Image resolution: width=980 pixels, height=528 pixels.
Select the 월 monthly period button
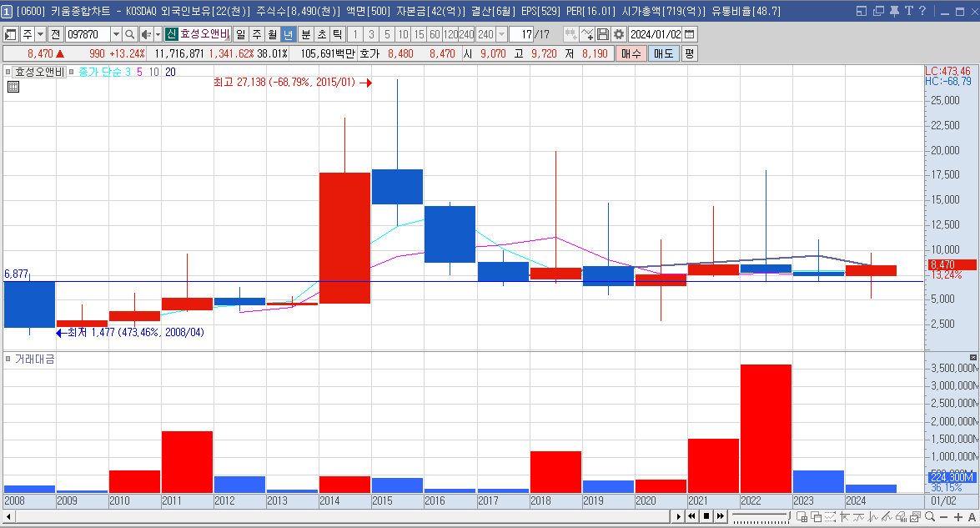click(x=273, y=34)
